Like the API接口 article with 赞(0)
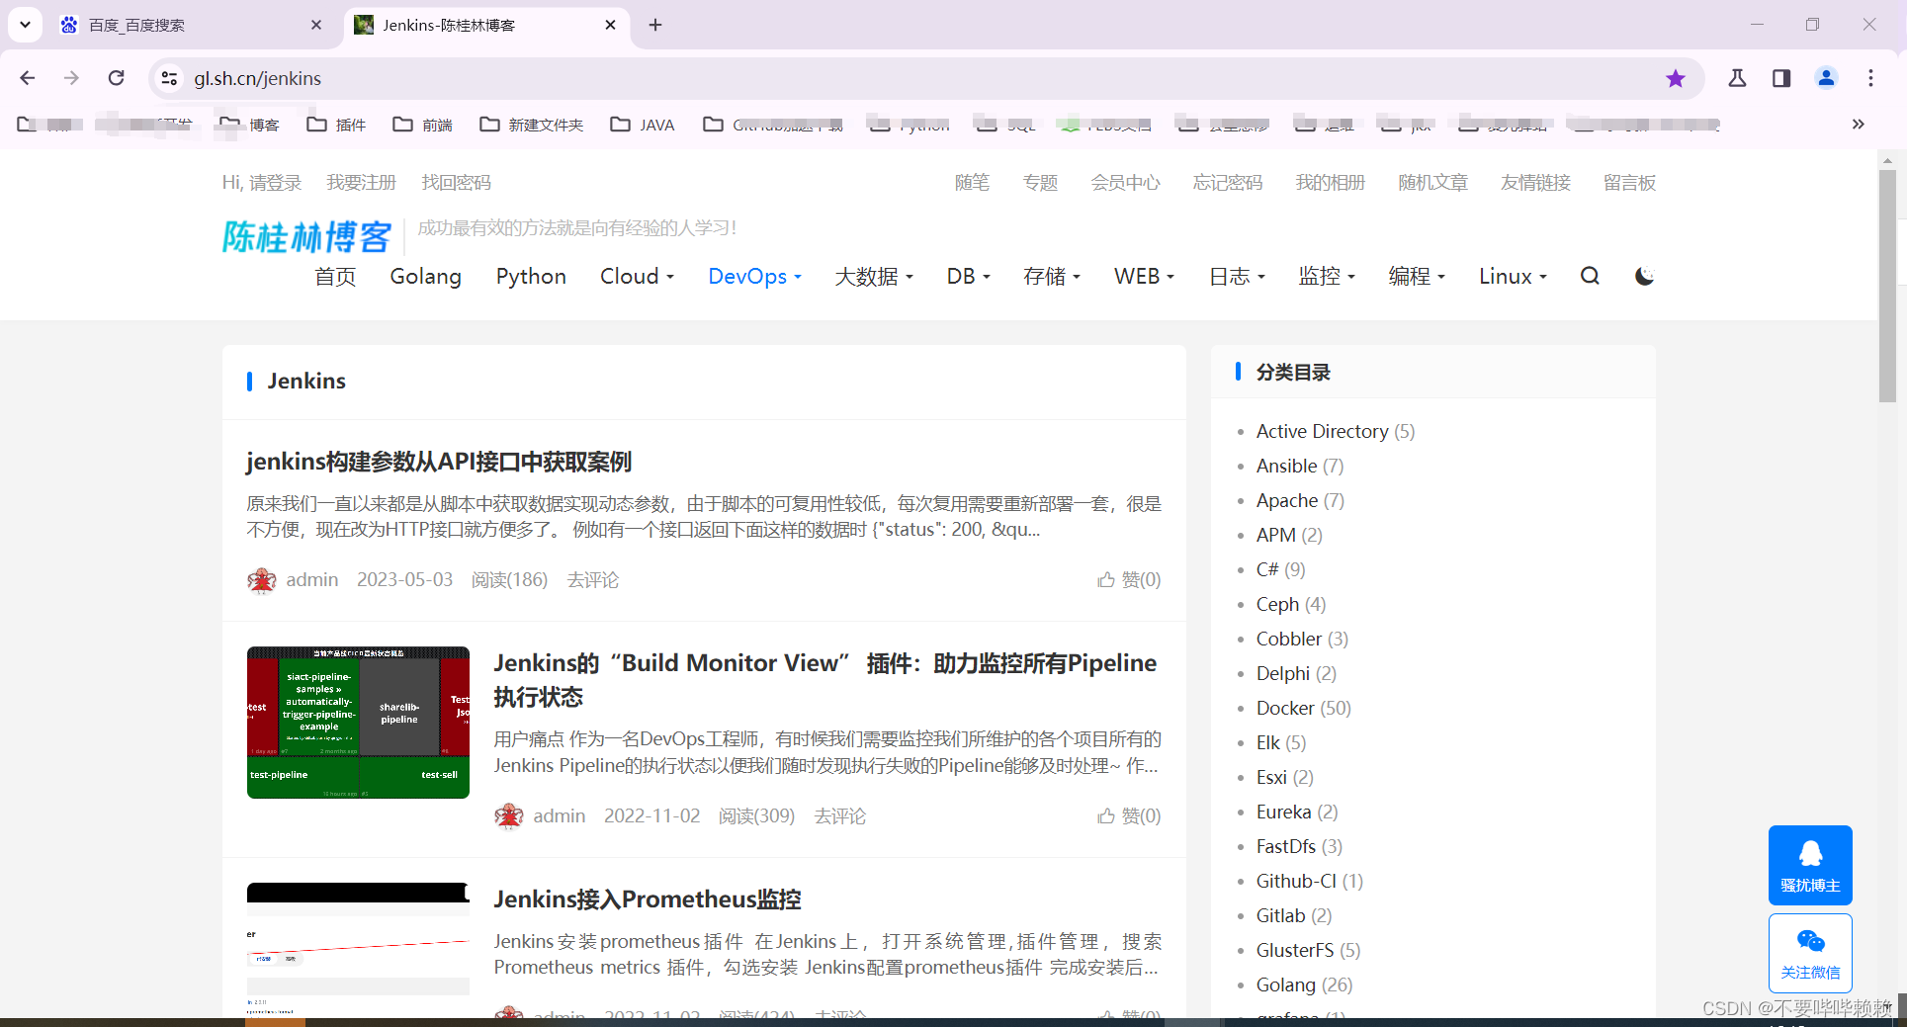This screenshot has width=1907, height=1027. (x=1129, y=579)
